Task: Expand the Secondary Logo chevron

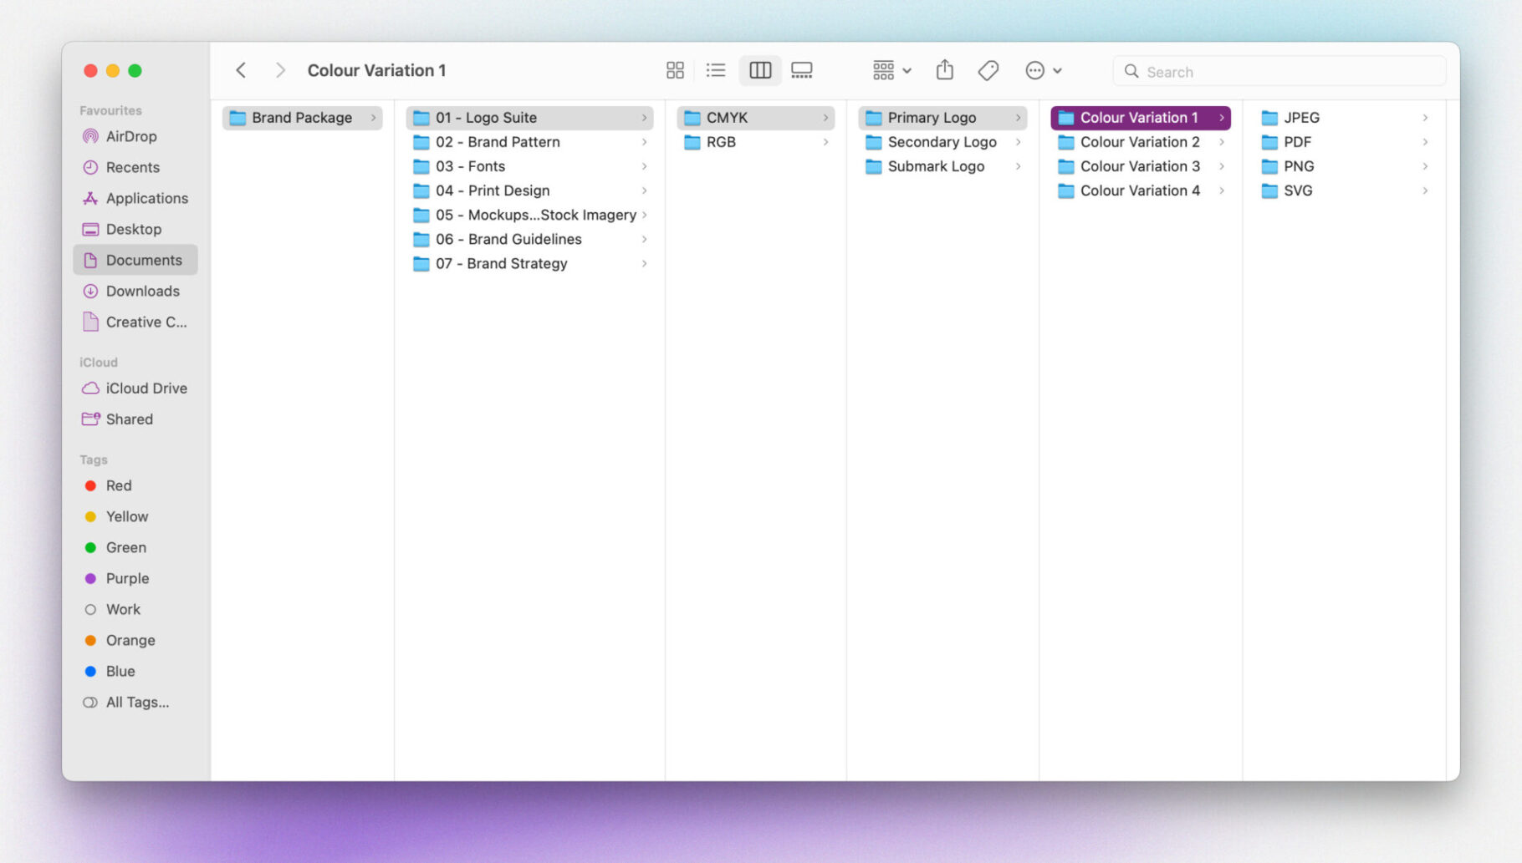Action: (1018, 142)
